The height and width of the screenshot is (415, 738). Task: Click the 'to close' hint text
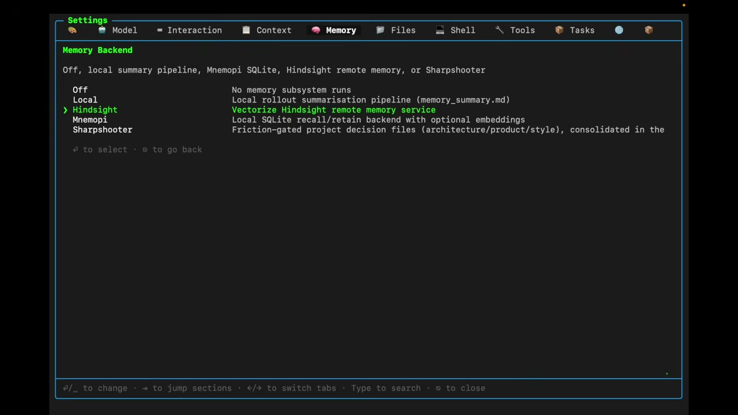point(465,388)
